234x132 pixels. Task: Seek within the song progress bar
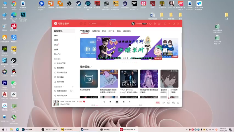click(x=117, y=105)
